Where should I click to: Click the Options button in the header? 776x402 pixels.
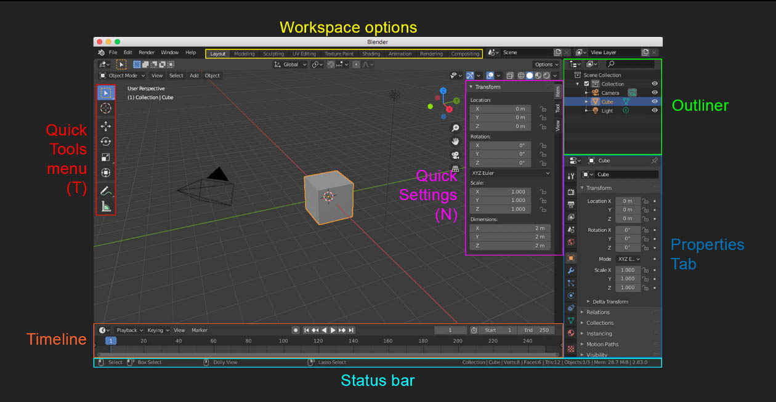546,64
